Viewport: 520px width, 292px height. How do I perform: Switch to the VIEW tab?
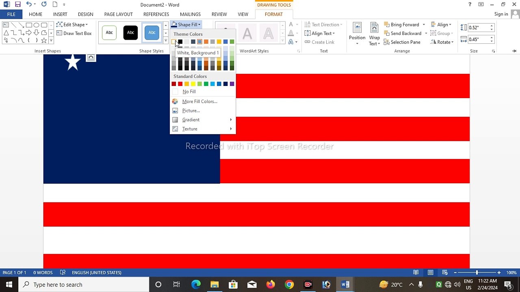(x=243, y=14)
